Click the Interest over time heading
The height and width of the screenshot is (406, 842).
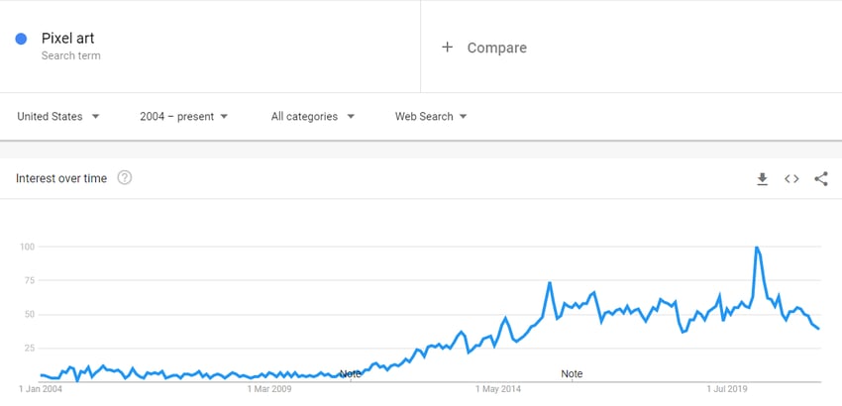[61, 178]
